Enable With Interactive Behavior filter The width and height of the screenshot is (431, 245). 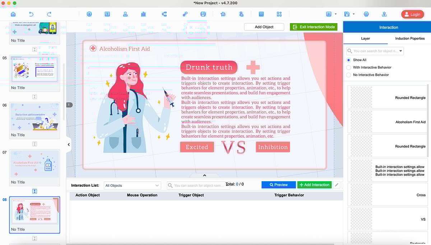click(x=348, y=67)
